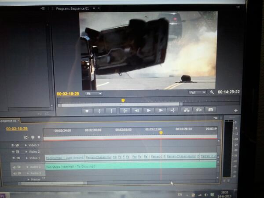The image size is (264, 198).
Task: Open the taskbar clock showing 19:16
Action: coord(224,194)
